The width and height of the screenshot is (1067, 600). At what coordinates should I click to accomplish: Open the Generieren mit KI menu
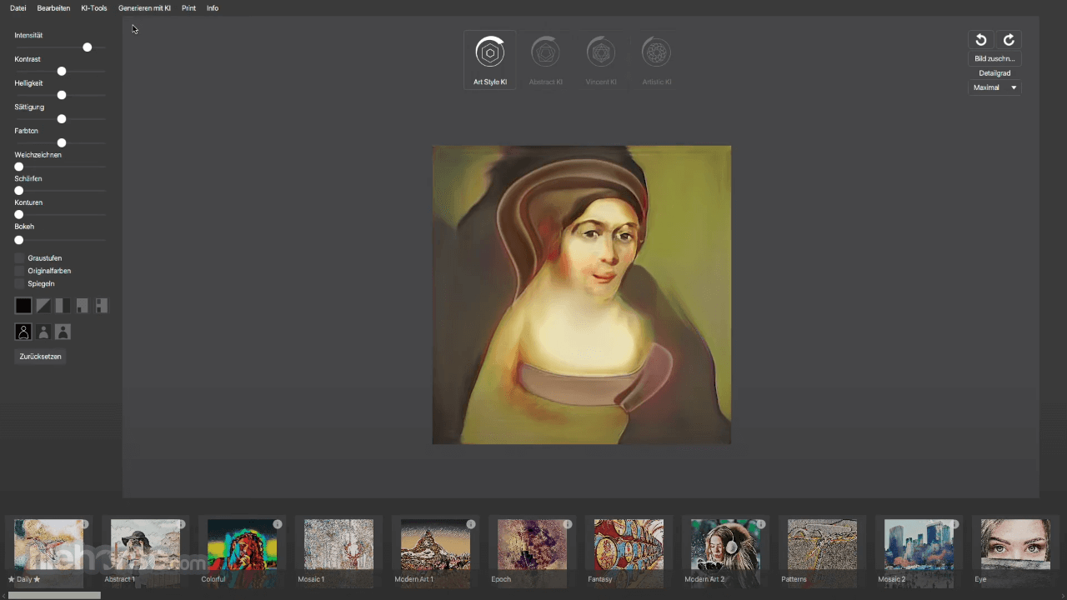(x=144, y=8)
